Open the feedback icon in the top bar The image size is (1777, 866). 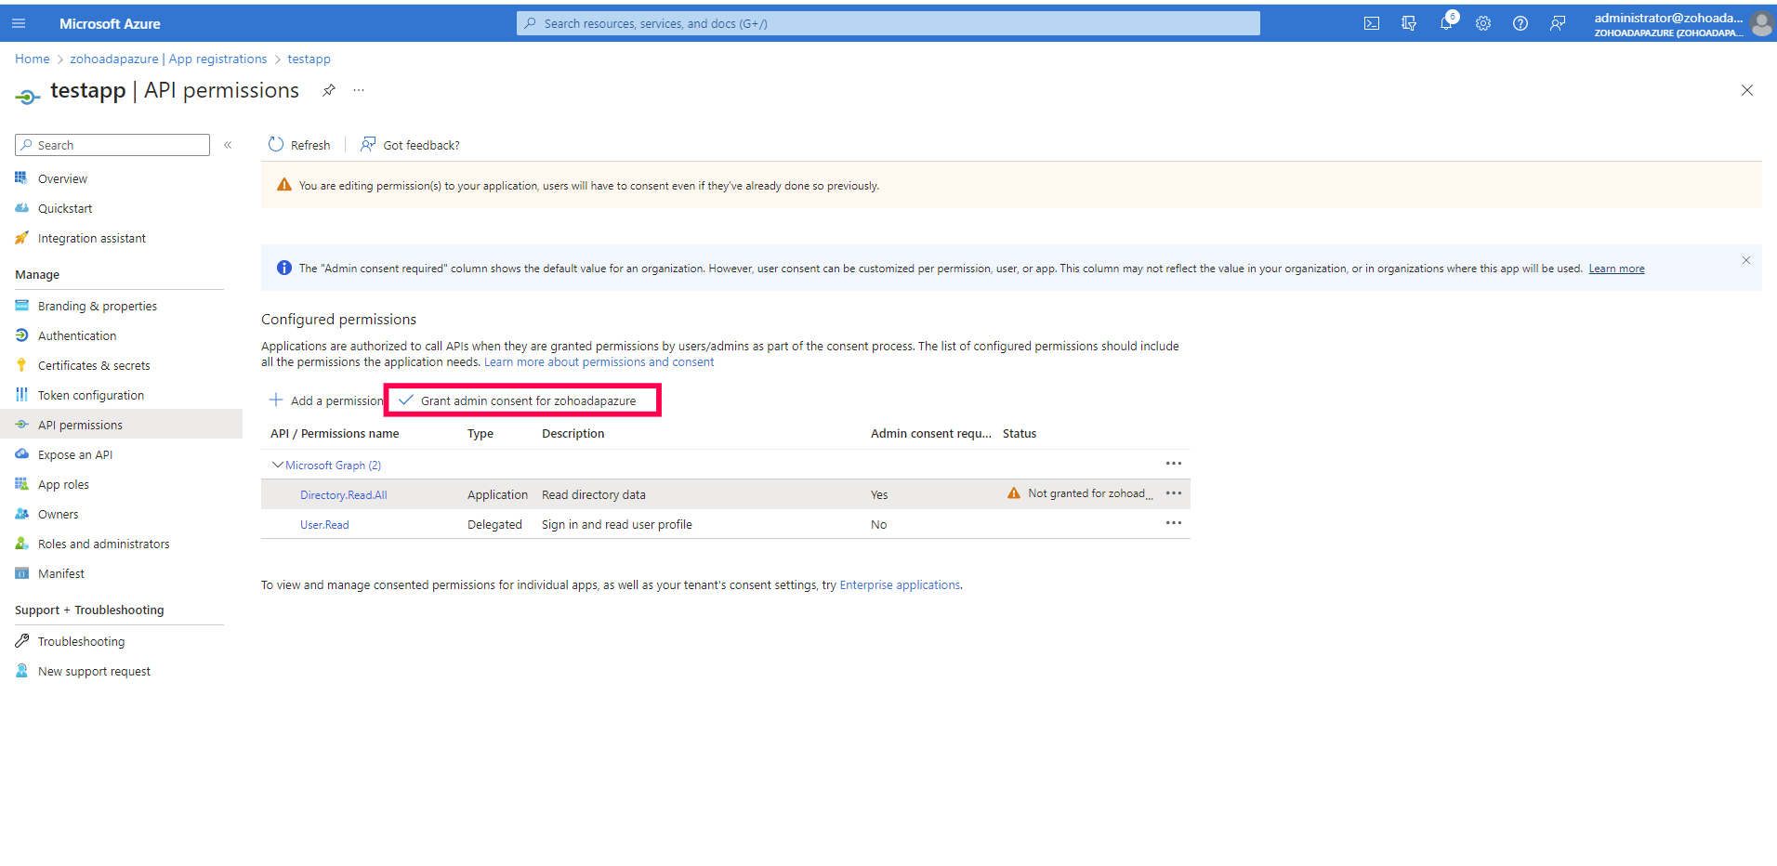click(1558, 23)
